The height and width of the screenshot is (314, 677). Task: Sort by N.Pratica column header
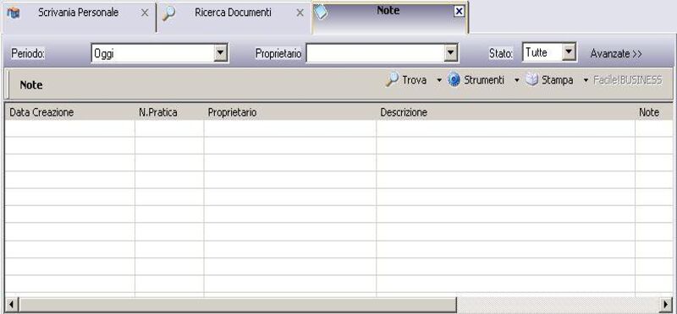pyautogui.click(x=169, y=112)
